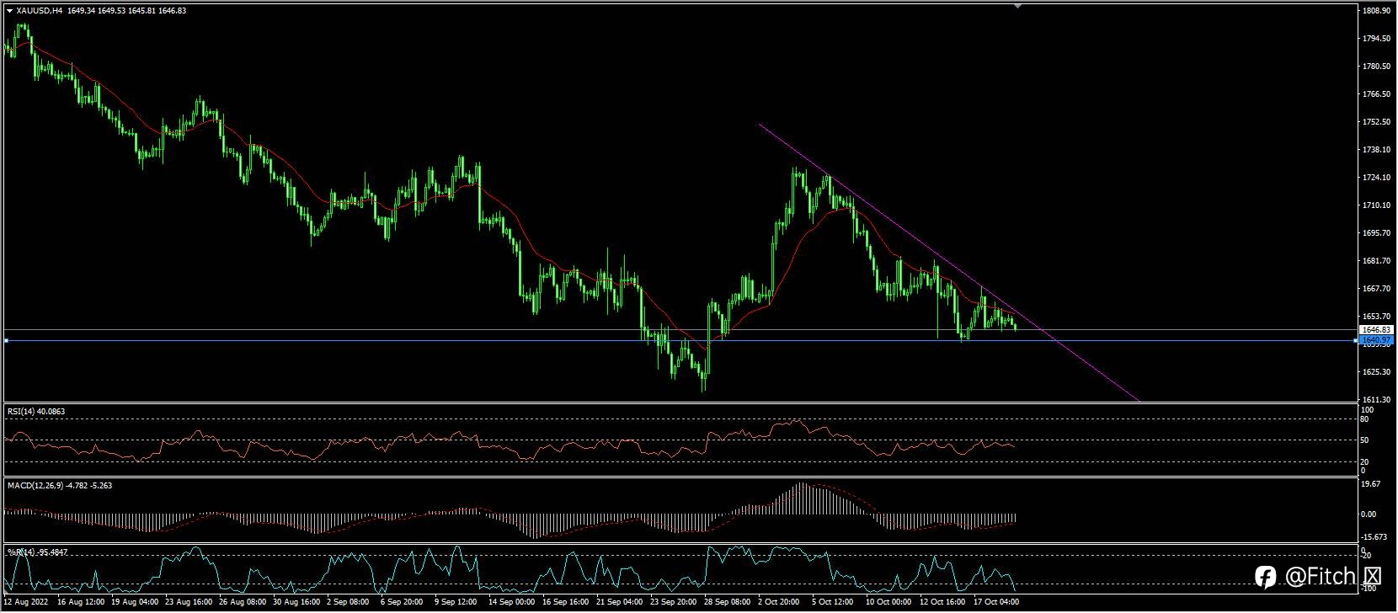Click the 23 Sep 20:00 time label
The image size is (1398, 613).
click(674, 603)
